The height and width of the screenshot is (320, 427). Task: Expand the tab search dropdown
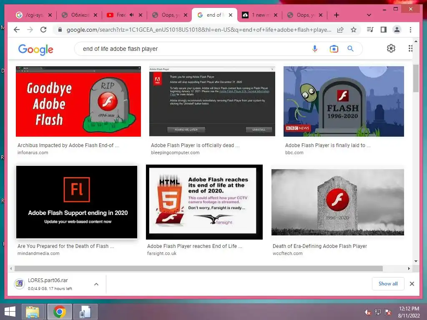point(369,15)
